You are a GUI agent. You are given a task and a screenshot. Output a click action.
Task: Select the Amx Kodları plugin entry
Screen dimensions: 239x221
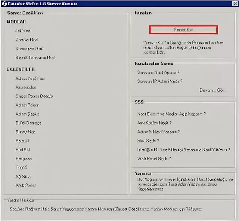click(26, 87)
